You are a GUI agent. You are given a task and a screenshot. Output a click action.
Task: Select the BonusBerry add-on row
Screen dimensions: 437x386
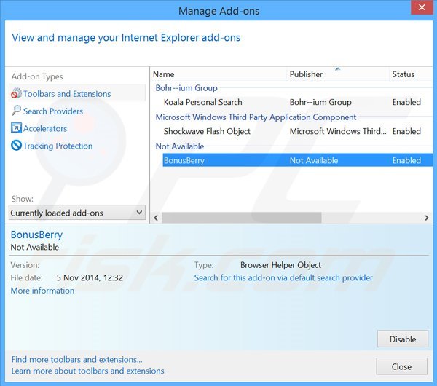pyautogui.click(x=298, y=160)
